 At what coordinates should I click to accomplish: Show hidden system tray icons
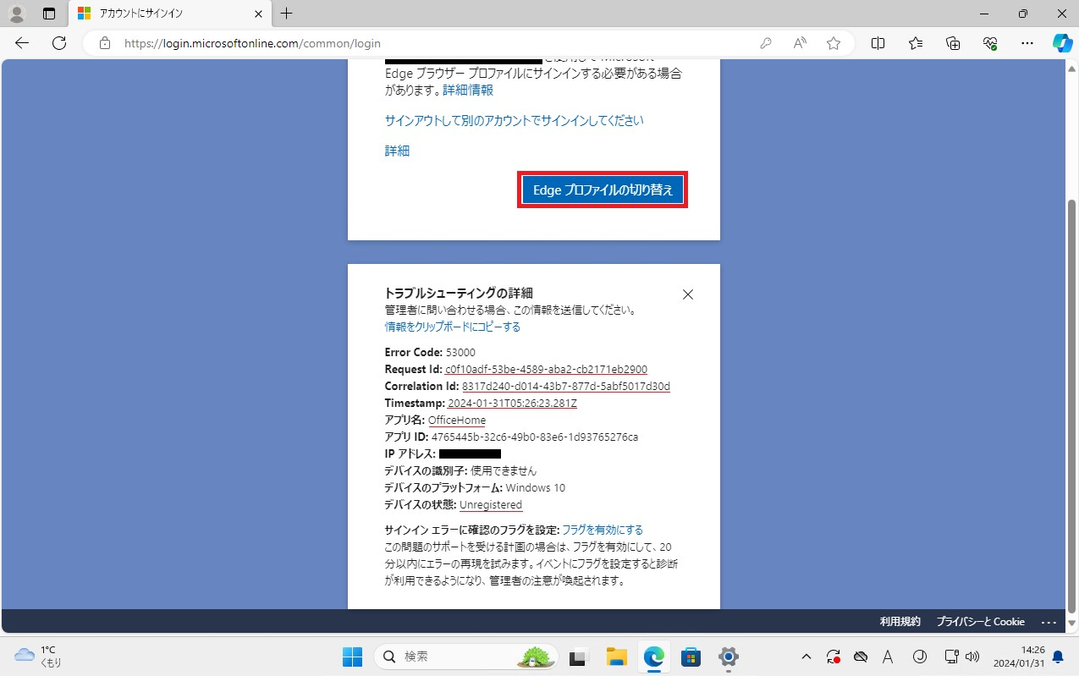click(x=806, y=657)
